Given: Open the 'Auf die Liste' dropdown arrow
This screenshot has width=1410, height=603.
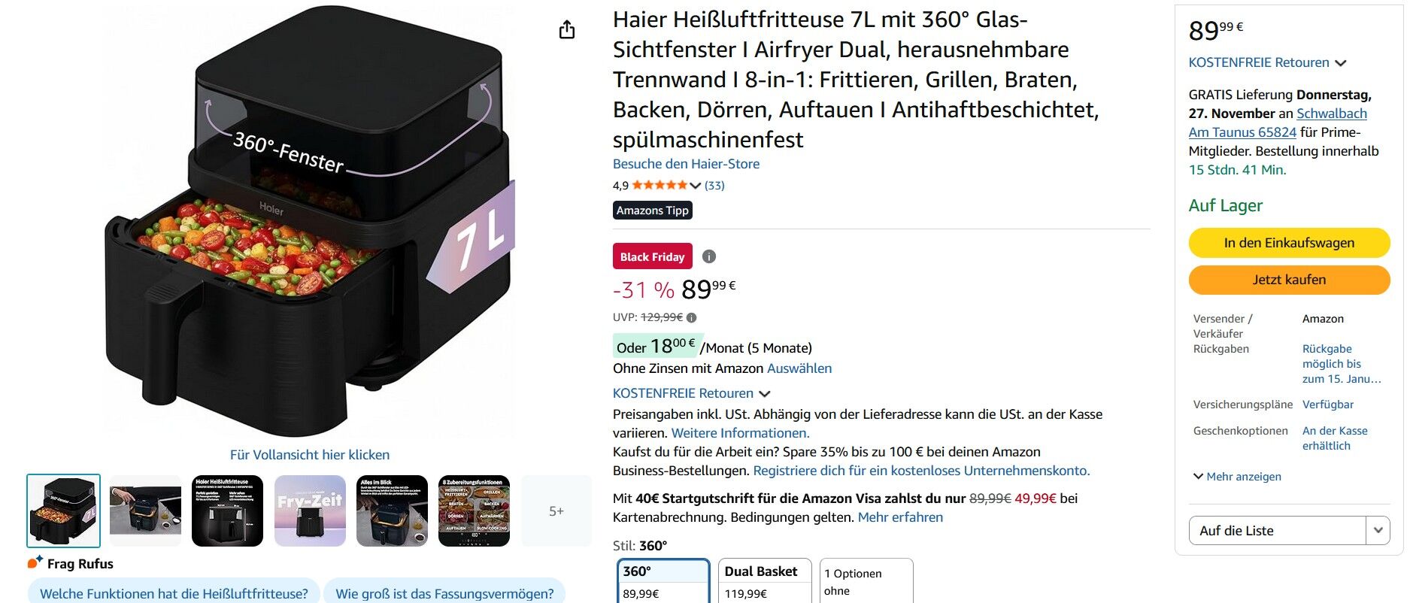Looking at the screenshot, I should 1378,530.
